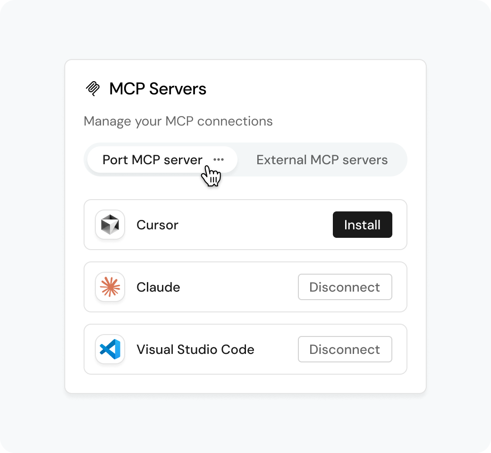Click the 'Manage your MCP connections' subtitle

click(x=178, y=121)
